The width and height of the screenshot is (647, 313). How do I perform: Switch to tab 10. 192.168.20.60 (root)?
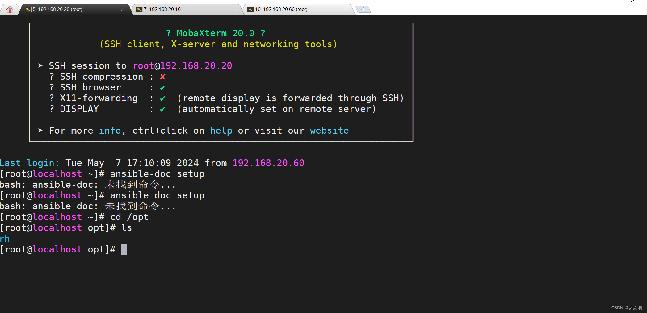pyautogui.click(x=299, y=10)
